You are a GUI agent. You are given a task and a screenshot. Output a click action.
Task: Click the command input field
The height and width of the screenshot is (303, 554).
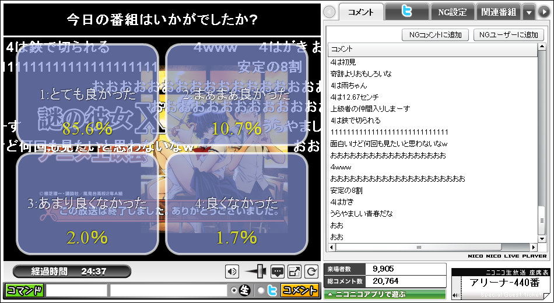coord(76,290)
